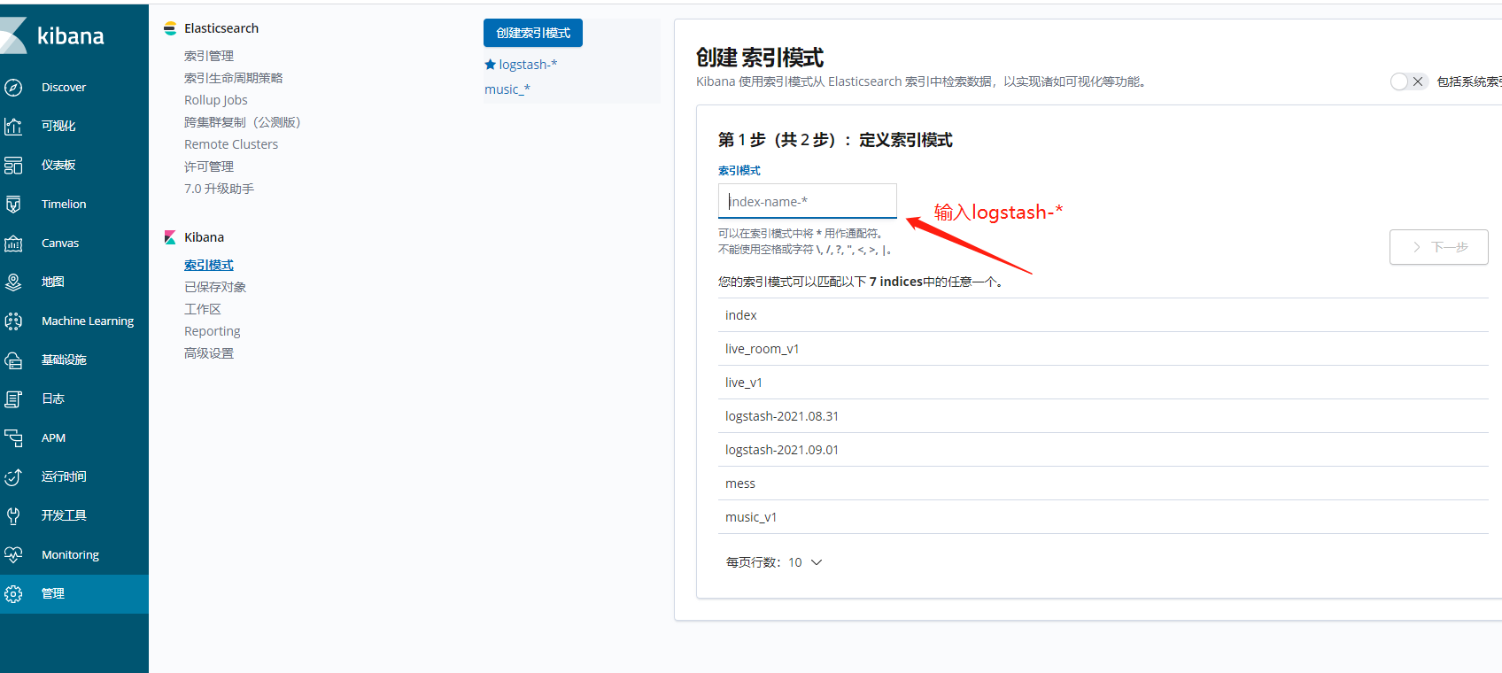Open Machine Learning via its icon
Screen dimensions: 1502x673
pyautogui.click(x=13, y=321)
